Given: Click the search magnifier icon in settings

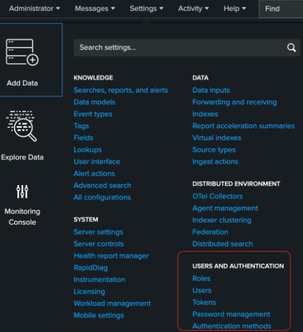Looking at the screenshot, I should [291, 47].
